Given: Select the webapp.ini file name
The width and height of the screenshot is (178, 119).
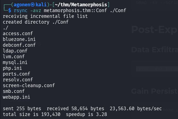Looking at the screenshot, I should (16, 97).
